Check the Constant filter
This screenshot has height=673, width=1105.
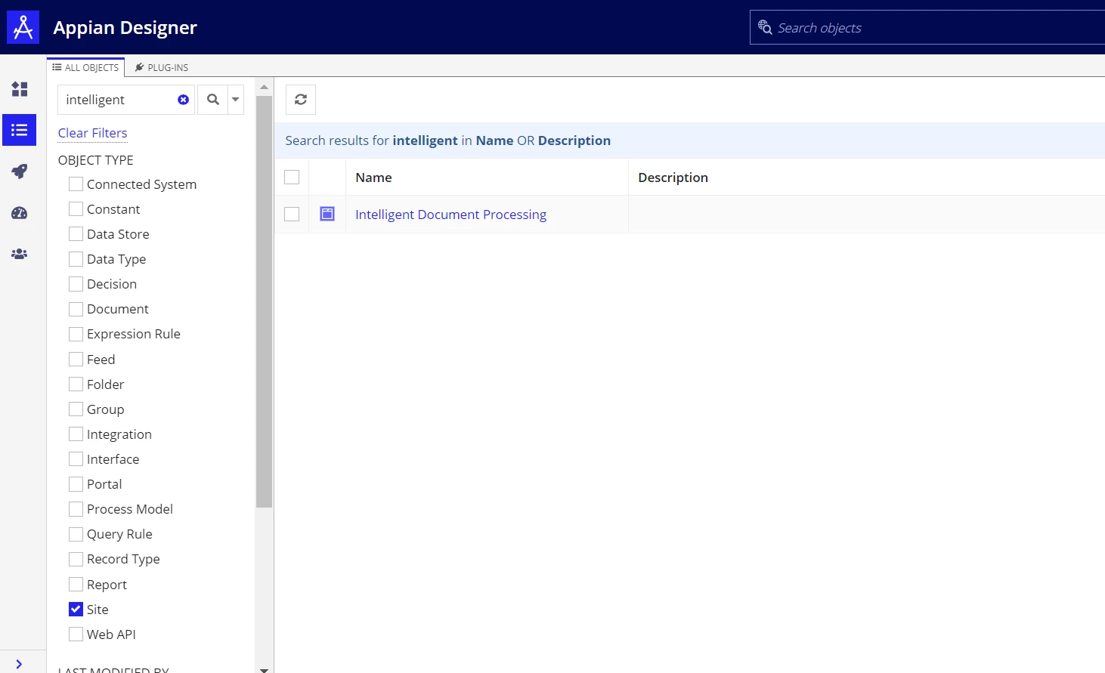click(76, 209)
